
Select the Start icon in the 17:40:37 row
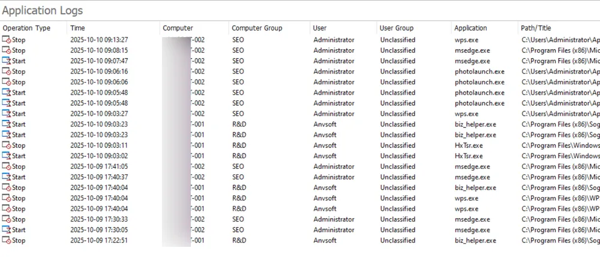coord(7,177)
